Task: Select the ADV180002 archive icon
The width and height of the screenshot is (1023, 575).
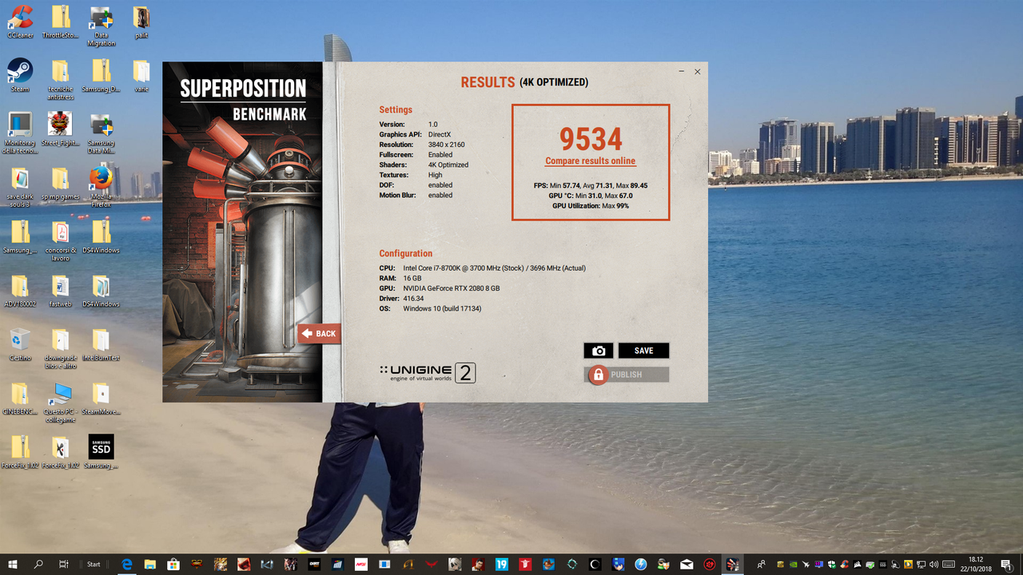Action: pos(20,291)
